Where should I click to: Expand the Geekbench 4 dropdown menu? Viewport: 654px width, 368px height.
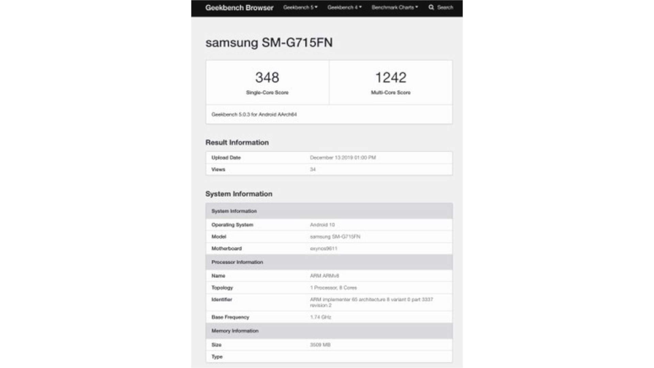344,7
